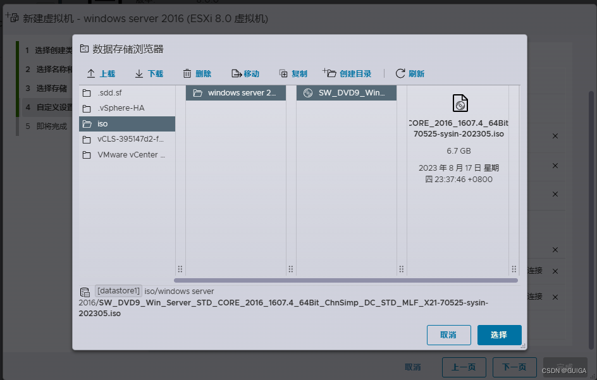
Task: Click the Select (选择) button
Action: click(x=499, y=335)
